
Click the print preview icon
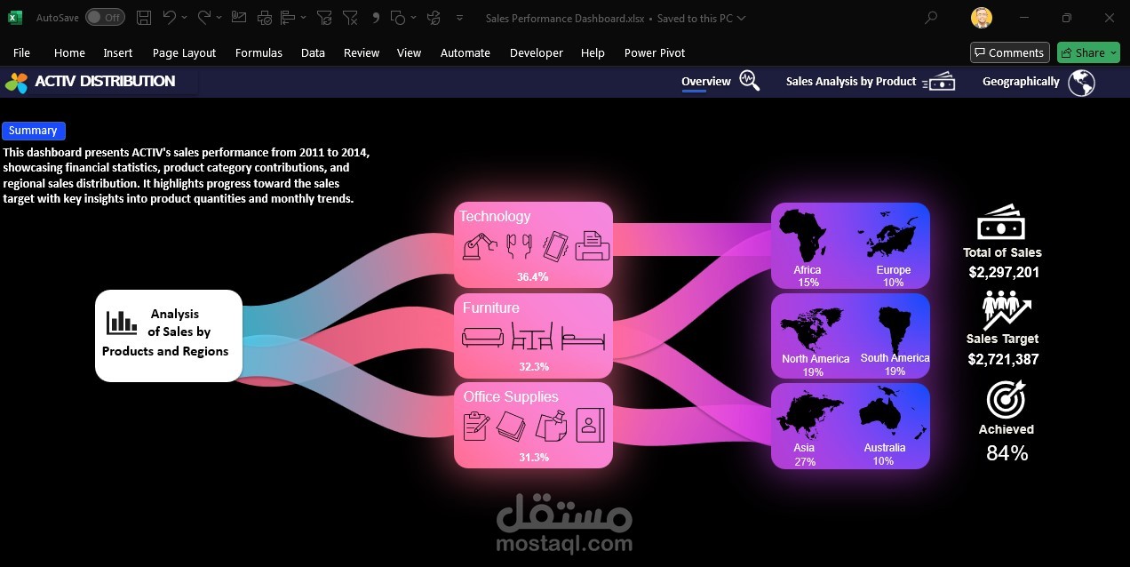coord(264,17)
